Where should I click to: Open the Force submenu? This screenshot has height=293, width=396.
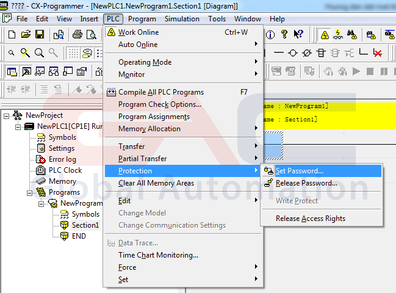click(x=183, y=267)
